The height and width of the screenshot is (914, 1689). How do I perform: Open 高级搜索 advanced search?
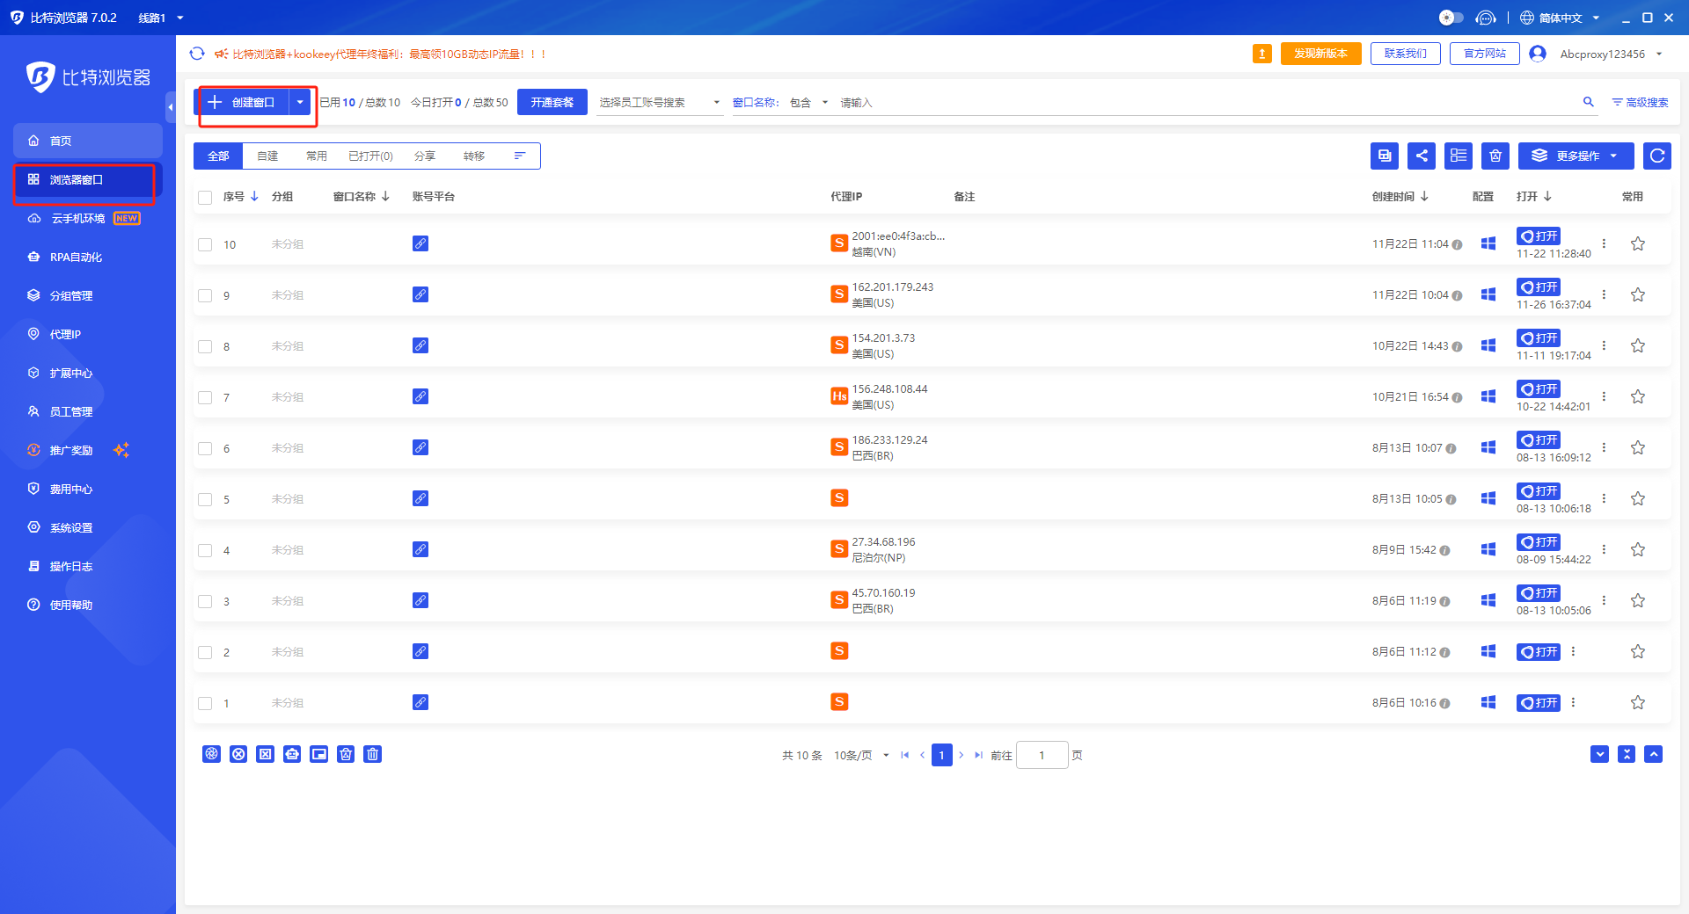click(x=1640, y=103)
